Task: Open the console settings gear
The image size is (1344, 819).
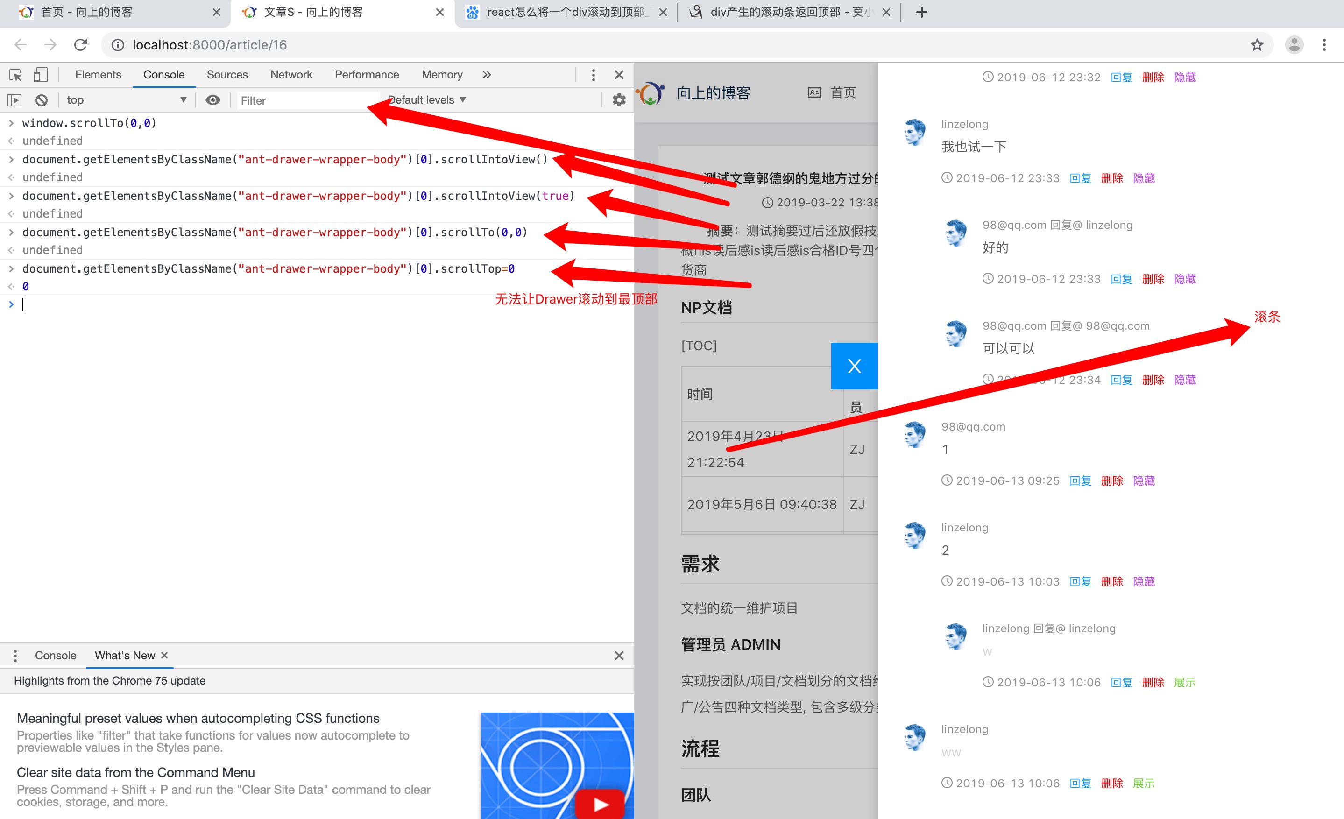Action: pyautogui.click(x=619, y=100)
